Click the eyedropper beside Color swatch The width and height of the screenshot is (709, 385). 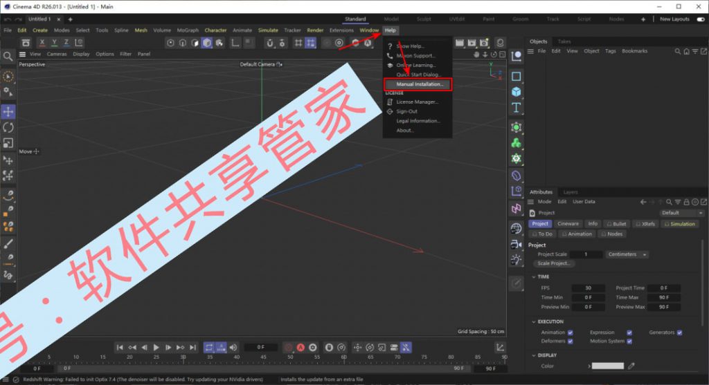[x=631, y=366]
